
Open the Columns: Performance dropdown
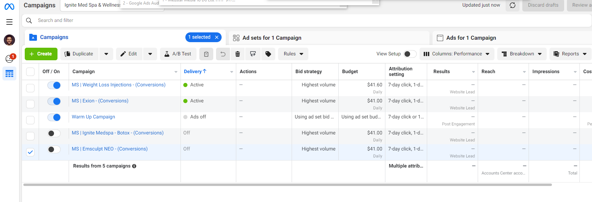tap(456, 54)
